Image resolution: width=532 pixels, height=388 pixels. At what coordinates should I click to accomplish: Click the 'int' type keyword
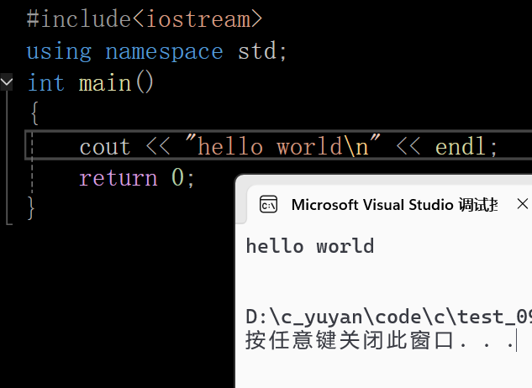(45, 83)
